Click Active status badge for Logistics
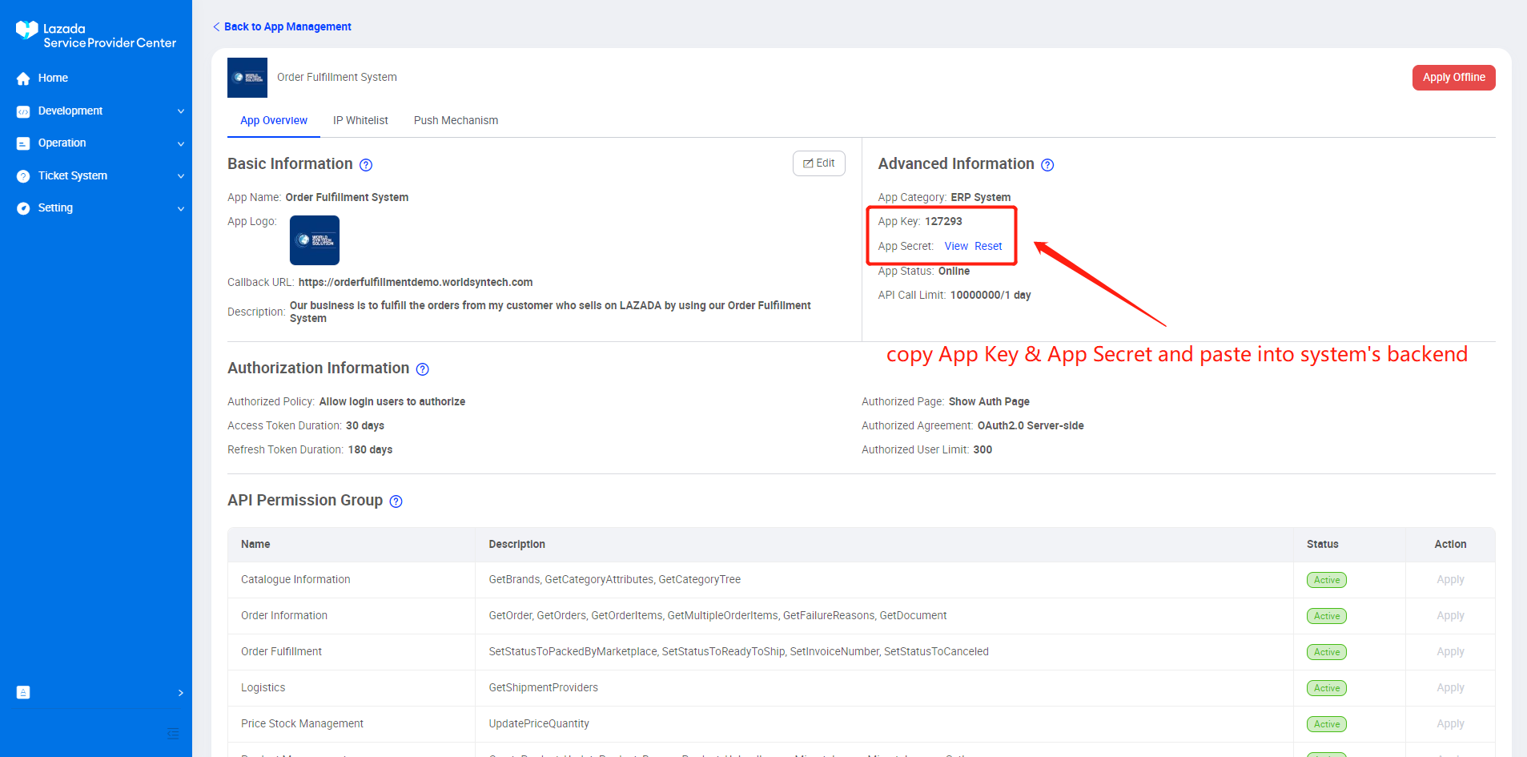Viewport: 1527px width, 757px height. tap(1327, 688)
